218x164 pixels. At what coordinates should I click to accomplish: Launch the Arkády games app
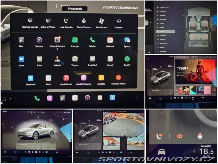[57, 59]
